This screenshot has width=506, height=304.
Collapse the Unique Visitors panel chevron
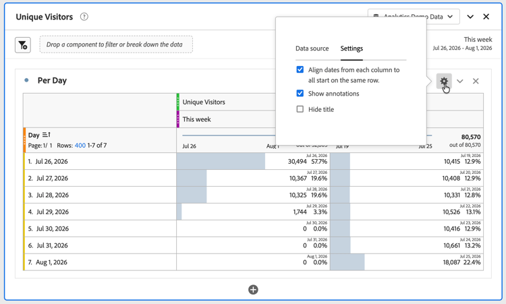[x=470, y=17]
